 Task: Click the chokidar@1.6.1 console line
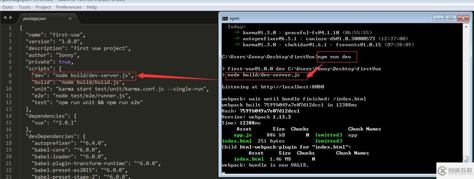point(324,44)
